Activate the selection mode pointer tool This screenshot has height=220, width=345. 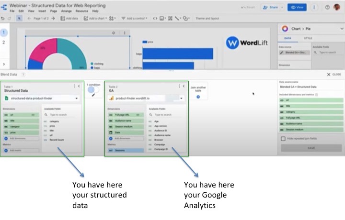pyautogui.click(x=19, y=19)
